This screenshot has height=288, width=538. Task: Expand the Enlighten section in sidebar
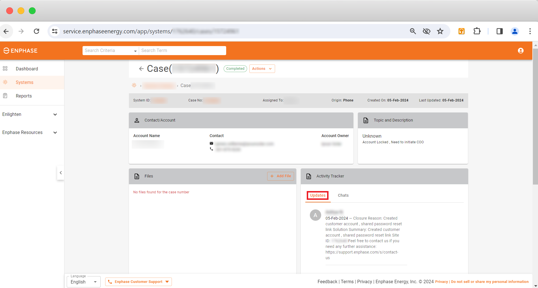[x=55, y=114]
